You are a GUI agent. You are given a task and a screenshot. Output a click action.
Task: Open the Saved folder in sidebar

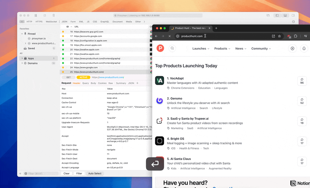click(x=31, y=48)
